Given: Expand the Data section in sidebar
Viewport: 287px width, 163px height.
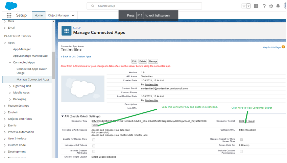Looking at the screenshot, I should [5, 21].
